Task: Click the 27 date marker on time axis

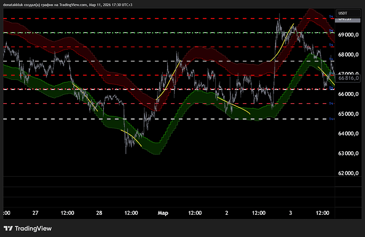Action: coord(35,212)
